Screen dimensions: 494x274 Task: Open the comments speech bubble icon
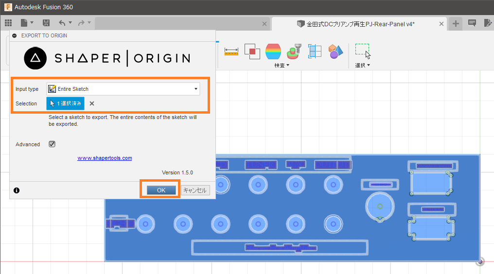tap(472, 23)
